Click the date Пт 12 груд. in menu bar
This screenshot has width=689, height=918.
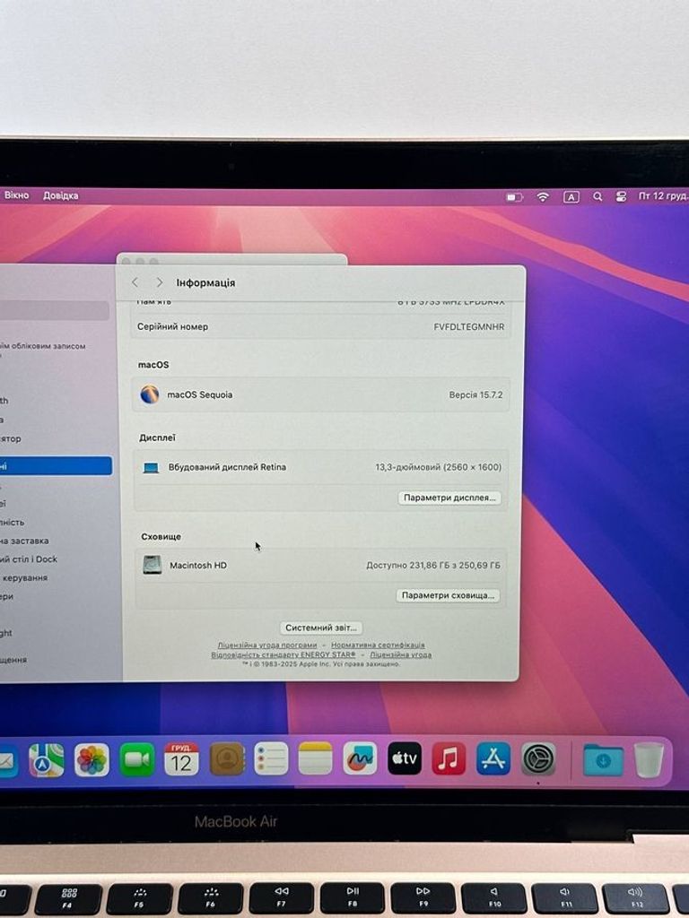point(663,196)
